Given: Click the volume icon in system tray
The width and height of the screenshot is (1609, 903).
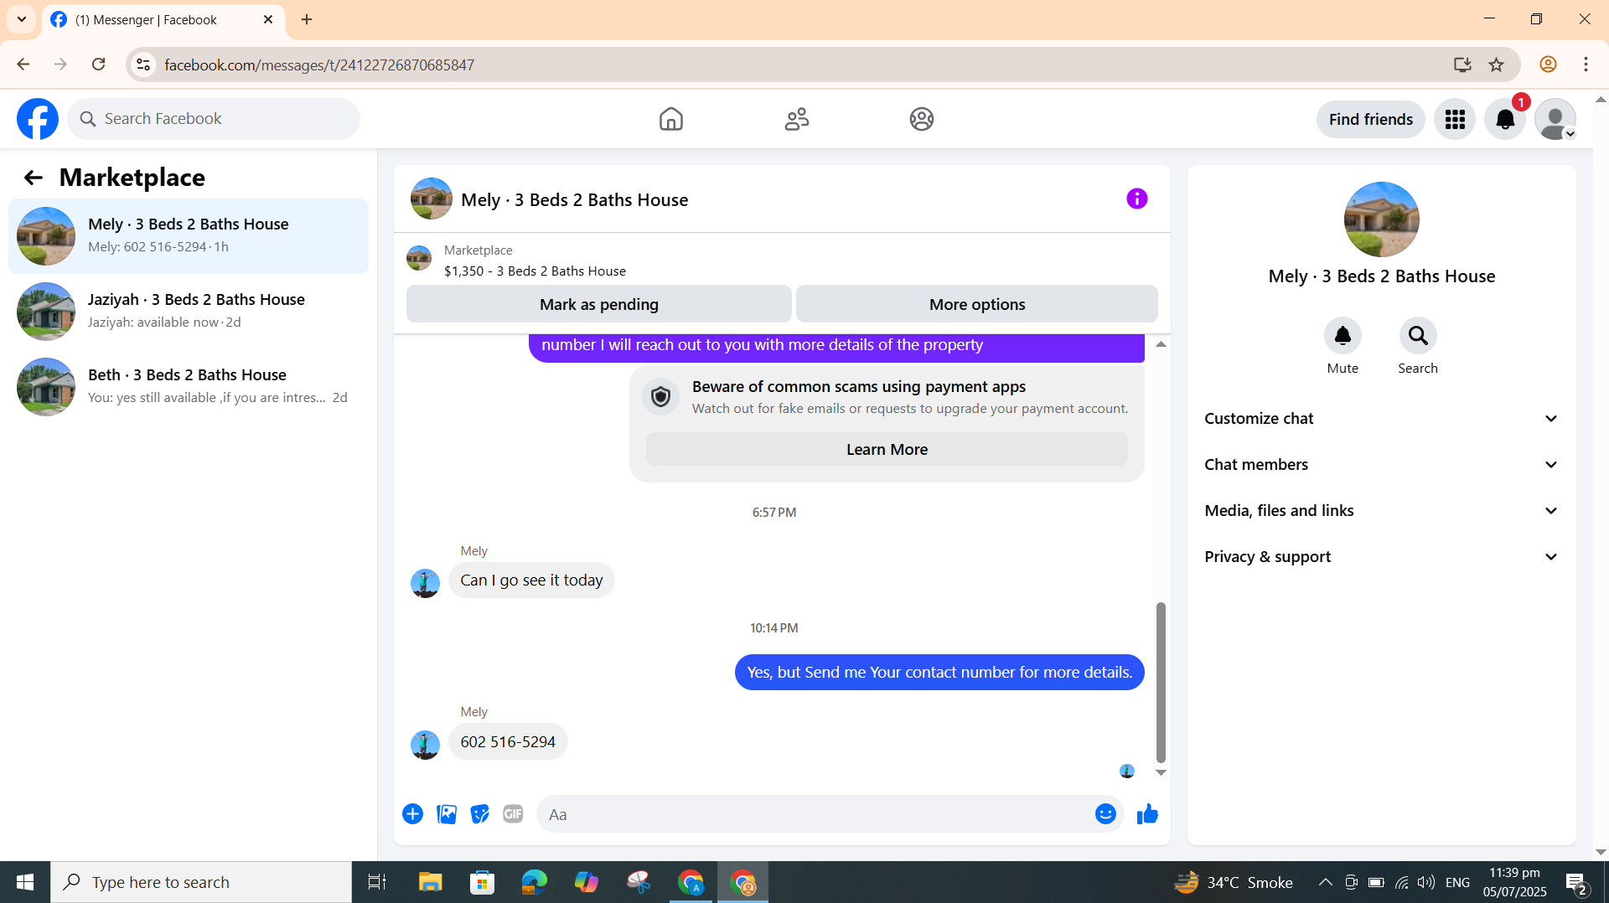Looking at the screenshot, I should point(1426,882).
